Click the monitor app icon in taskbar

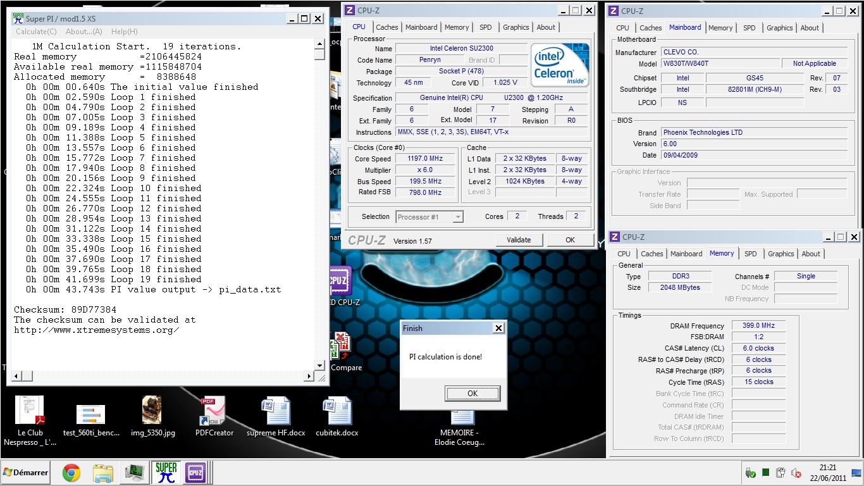[134, 473]
